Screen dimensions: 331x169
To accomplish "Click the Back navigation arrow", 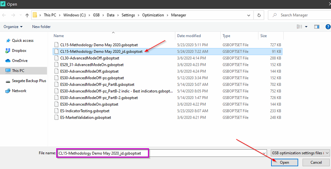I will coord(4,15).
